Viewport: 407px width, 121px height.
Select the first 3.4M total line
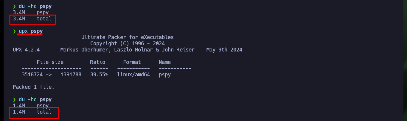[x=32, y=19]
